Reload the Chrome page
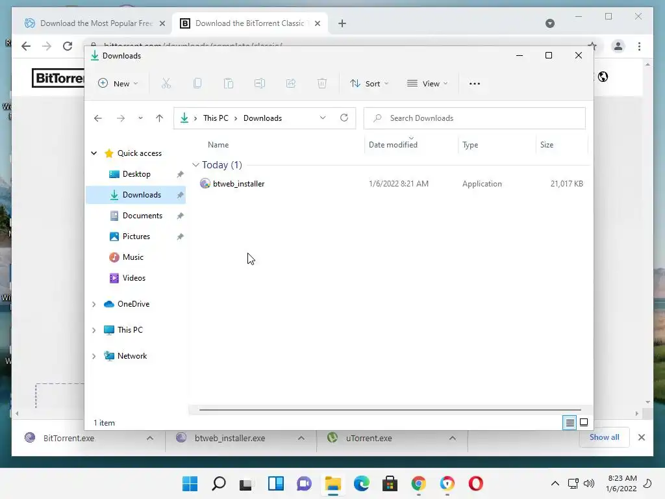Image resolution: width=665 pixels, height=499 pixels. coord(68,46)
